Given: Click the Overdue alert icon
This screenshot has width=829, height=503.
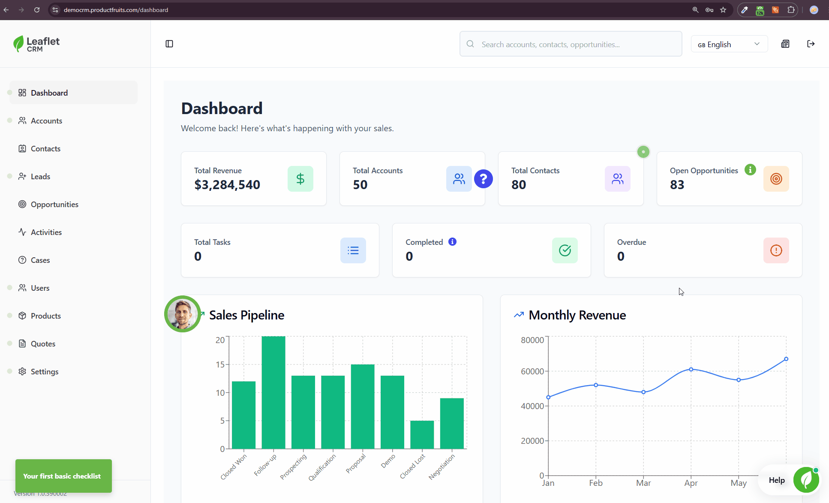Looking at the screenshot, I should point(776,250).
